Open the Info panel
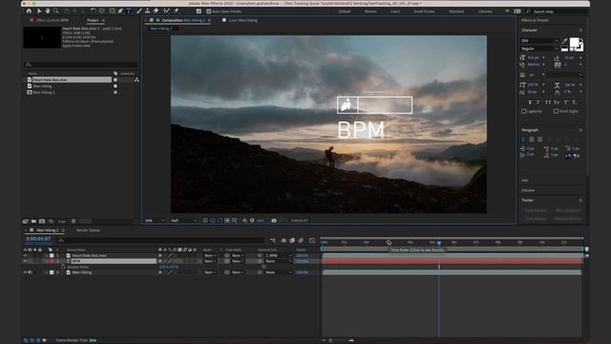 pyautogui.click(x=525, y=181)
